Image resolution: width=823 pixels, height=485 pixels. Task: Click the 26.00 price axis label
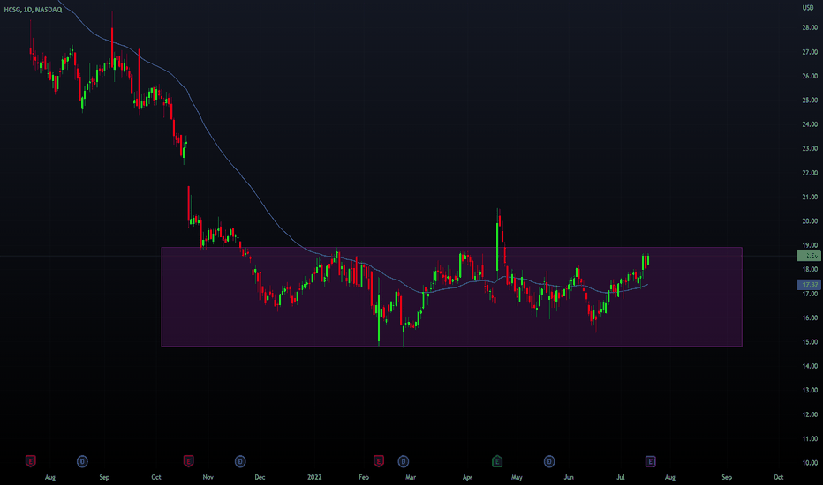pyautogui.click(x=810, y=76)
